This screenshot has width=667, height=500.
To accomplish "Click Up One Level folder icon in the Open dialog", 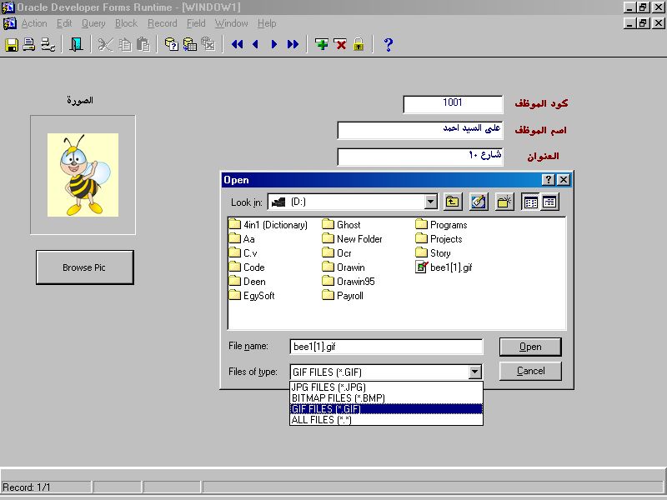I will (452, 202).
